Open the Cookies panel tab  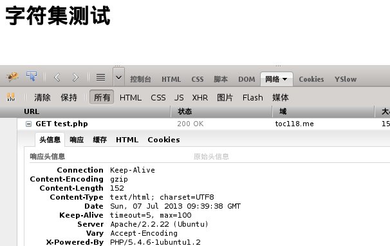click(311, 79)
